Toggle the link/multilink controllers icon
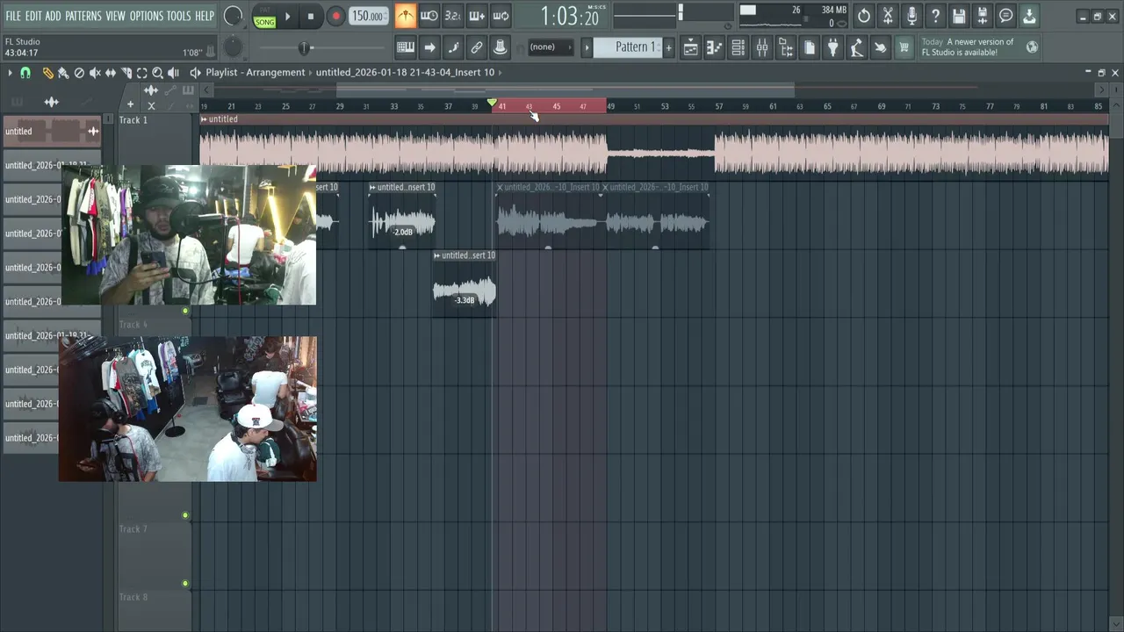Screen dimensions: 1124x632 click(x=477, y=47)
